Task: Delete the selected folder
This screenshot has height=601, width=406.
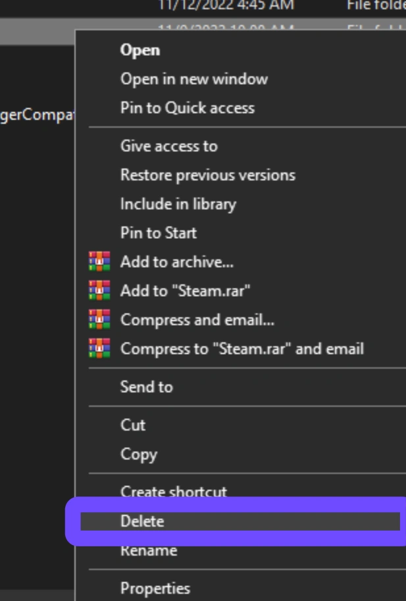Action: click(x=142, y=521)
